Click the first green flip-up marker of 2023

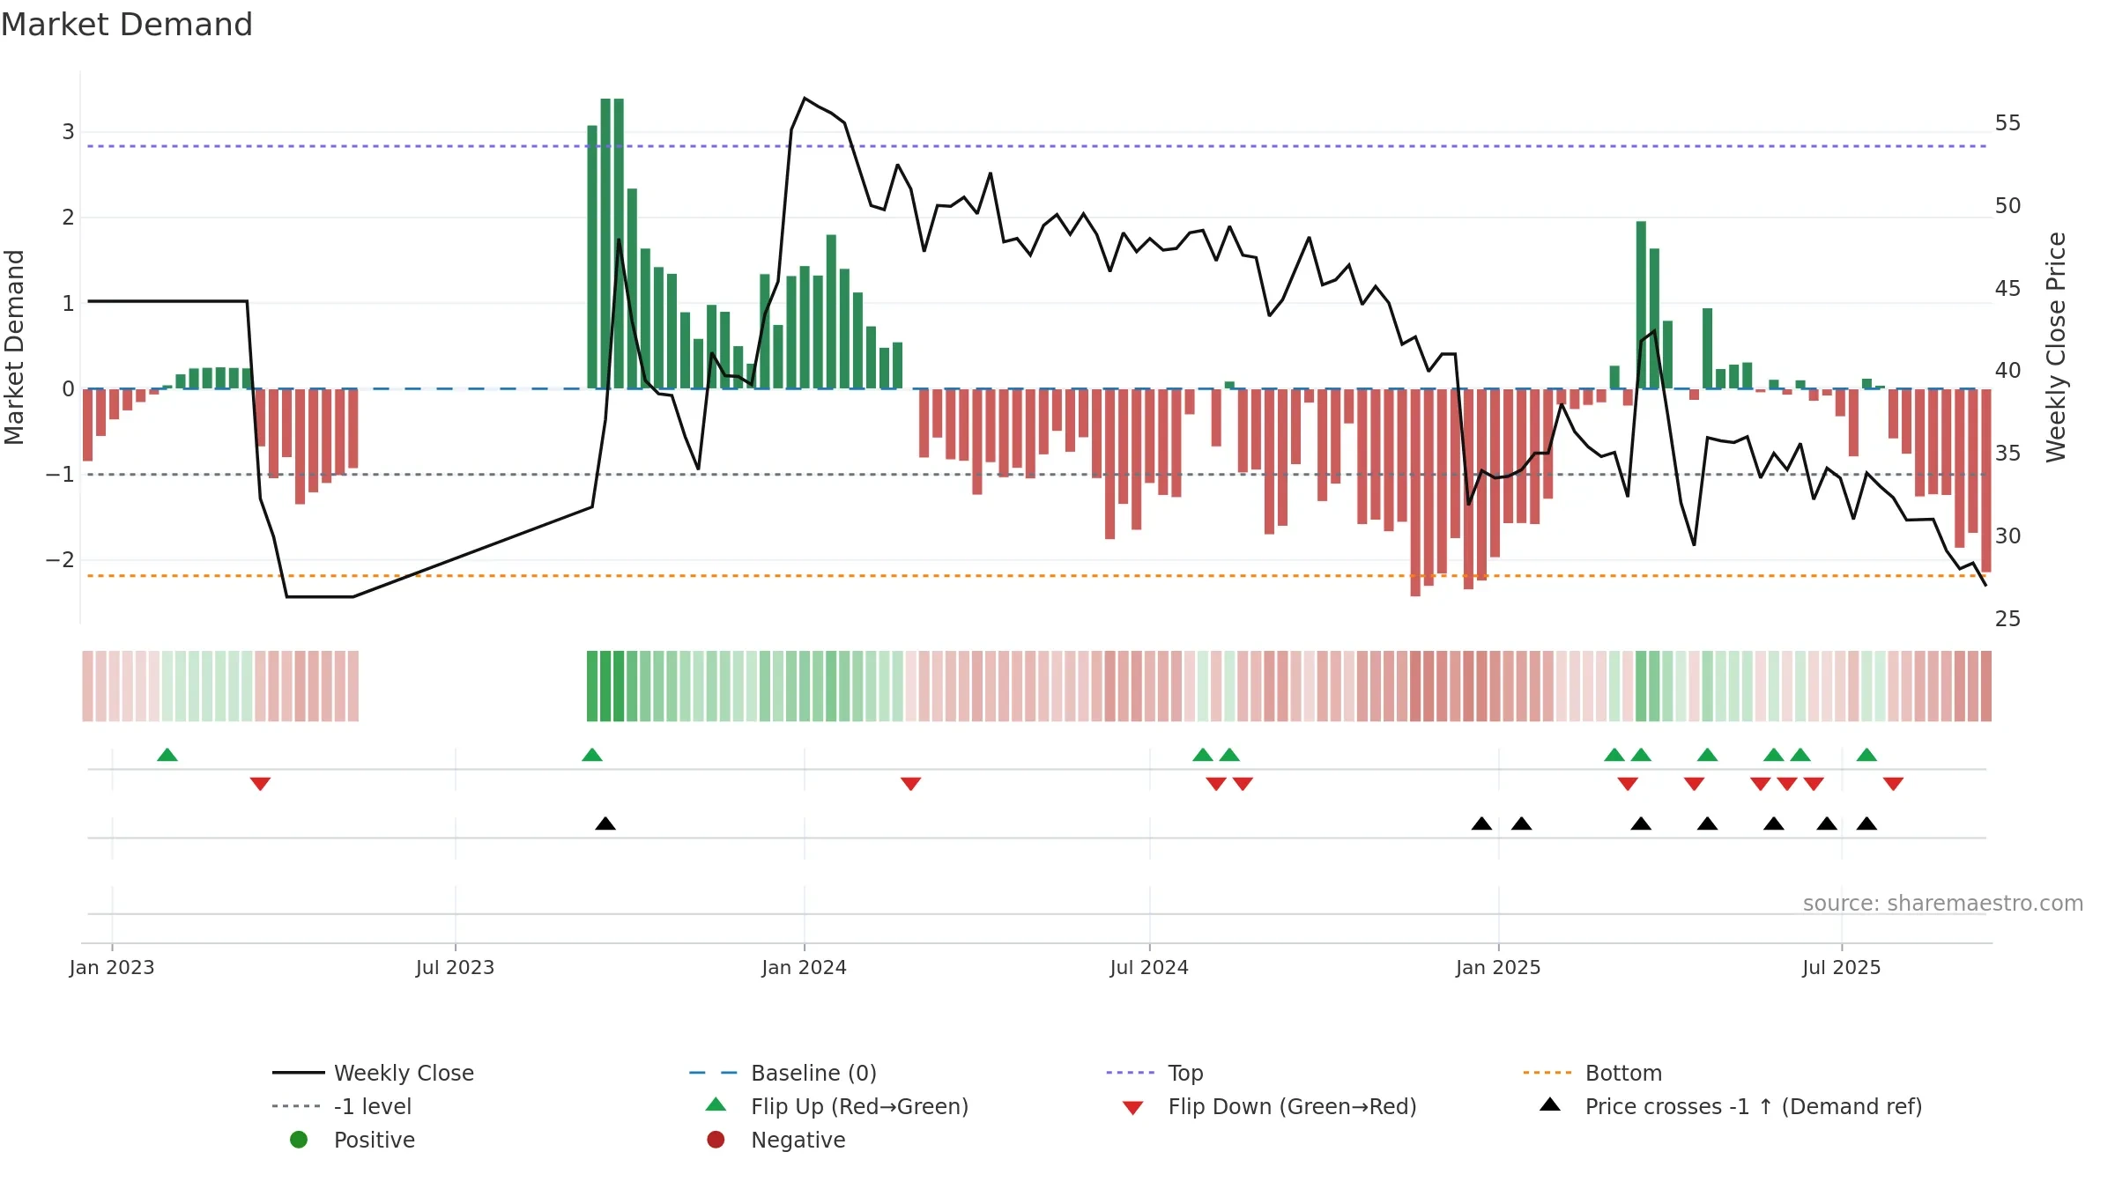tap(167, 755)
